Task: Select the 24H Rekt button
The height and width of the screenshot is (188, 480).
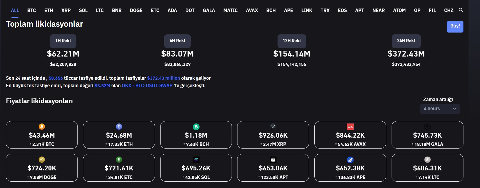Action: 406,41
